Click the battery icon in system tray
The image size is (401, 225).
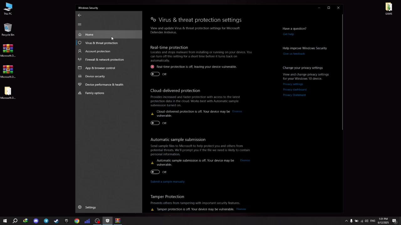click(357, 221)
